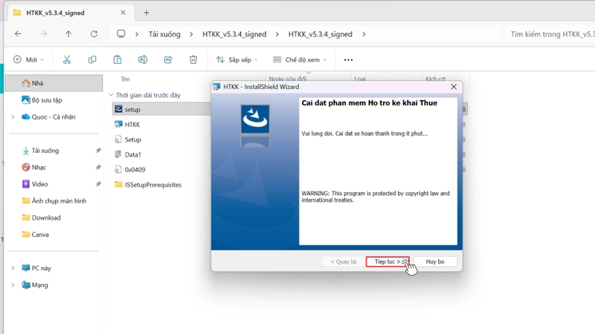The width and height of the screenshot is (595, 334).
Task: Focus the Tìm kiếm search field
Action: 550,34
